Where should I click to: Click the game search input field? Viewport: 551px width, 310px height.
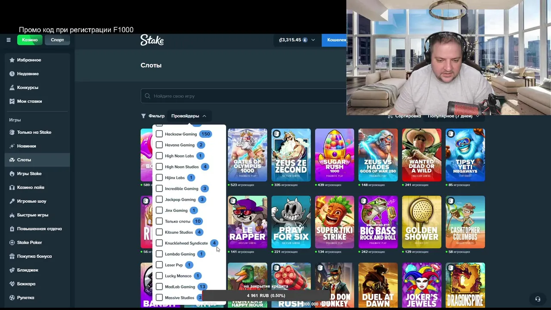pos(244,96)
